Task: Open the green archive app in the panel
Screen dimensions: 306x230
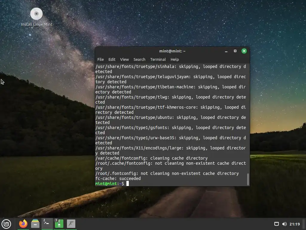Action: pos(59,224)
